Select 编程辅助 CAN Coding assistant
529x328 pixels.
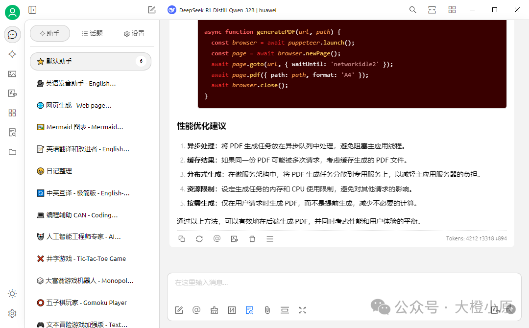coord(91,215)
